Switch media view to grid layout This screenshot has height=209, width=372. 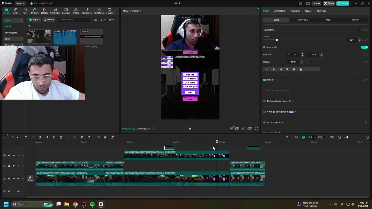(96, 20)
